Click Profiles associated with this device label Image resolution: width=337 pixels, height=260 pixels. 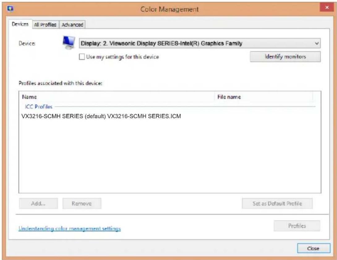pos(60,83)
